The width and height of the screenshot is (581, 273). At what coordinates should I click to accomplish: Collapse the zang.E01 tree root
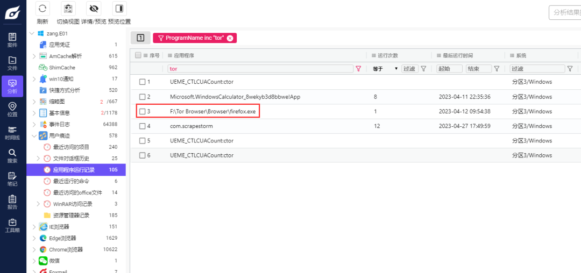coord(32,33)
